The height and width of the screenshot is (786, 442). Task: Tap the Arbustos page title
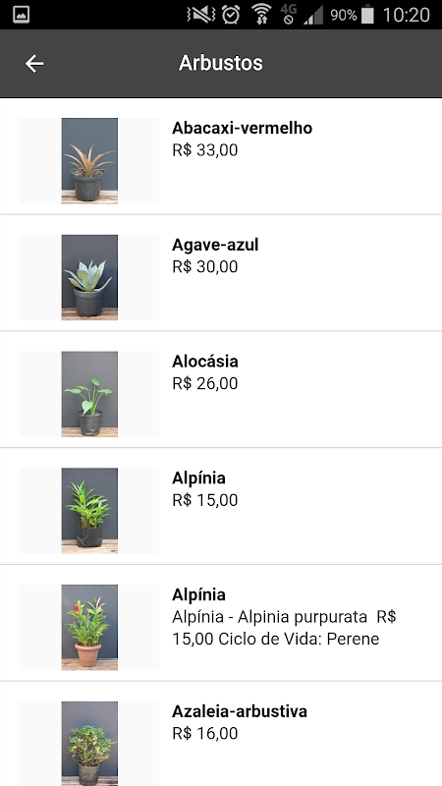pyautogui.click(x=221, y=63)
